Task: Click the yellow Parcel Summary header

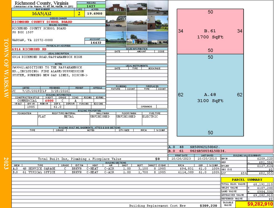Action: [247, 180]
